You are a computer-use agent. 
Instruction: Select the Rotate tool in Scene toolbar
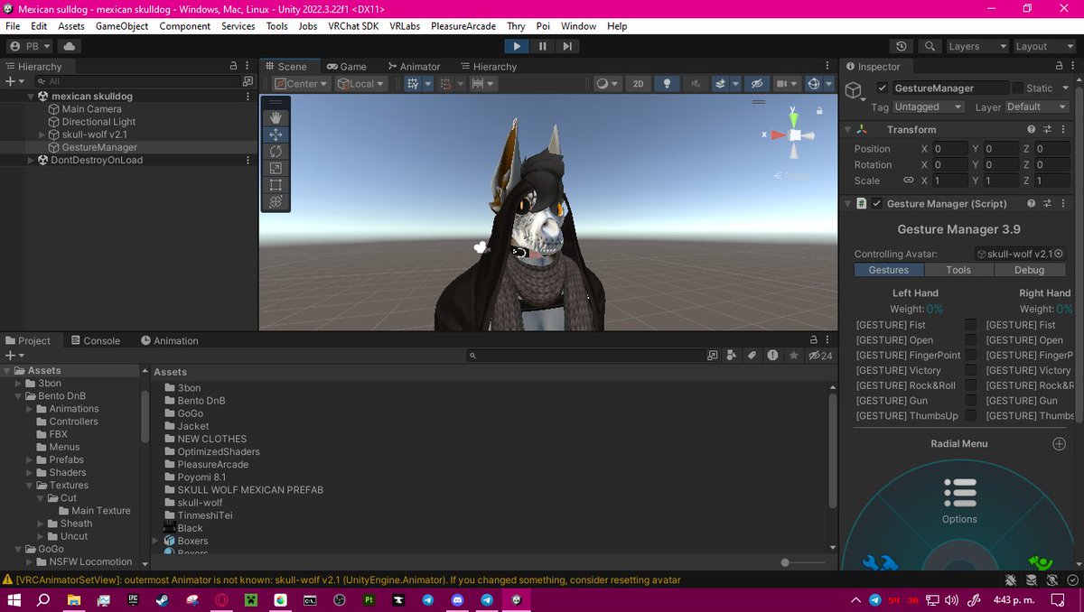click(276, 151)
